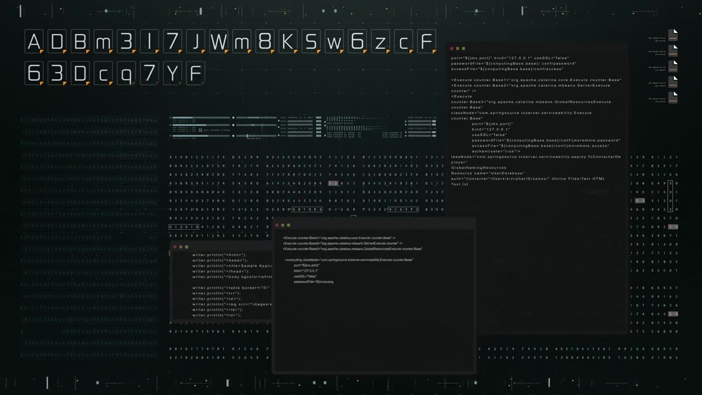Open the middle document icon of five
The image size is (702, 395).
(x=673, y=66)
